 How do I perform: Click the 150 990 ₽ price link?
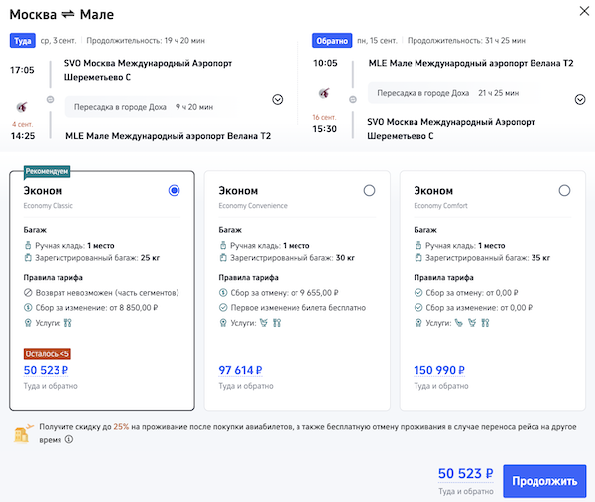pos(438,371)
